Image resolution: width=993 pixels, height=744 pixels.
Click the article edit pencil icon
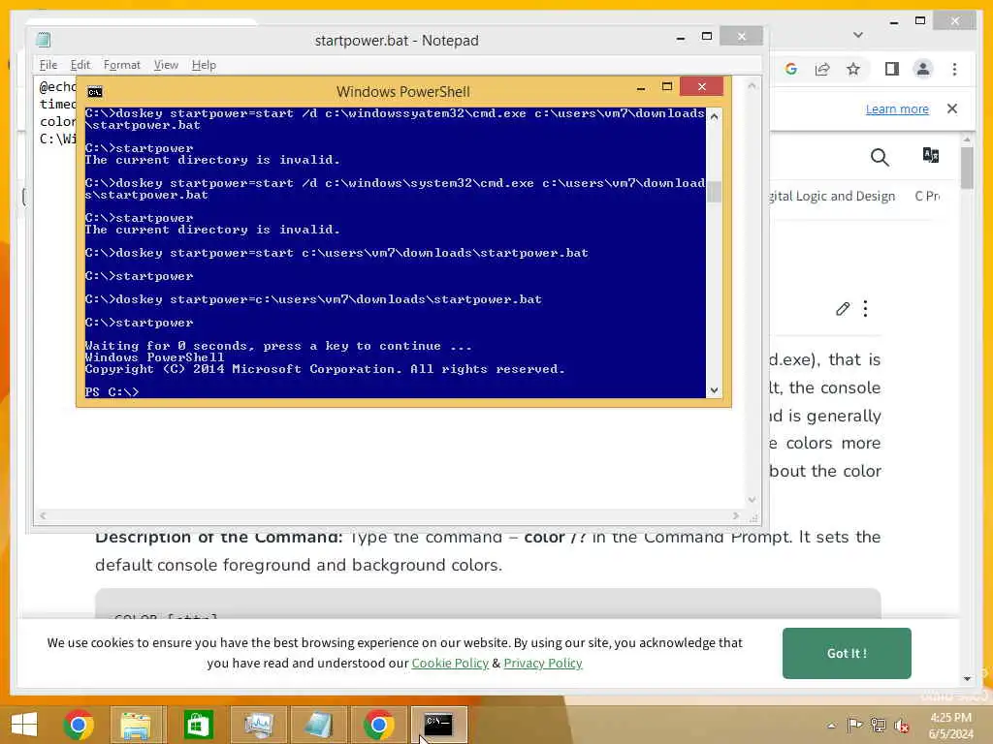pos(843,309)
